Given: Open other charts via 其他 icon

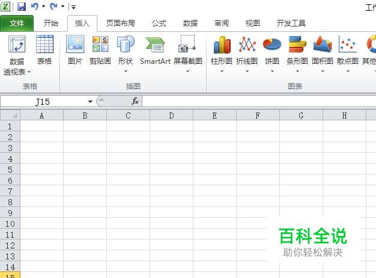Looking at the screenshot, I should (371, 44).
